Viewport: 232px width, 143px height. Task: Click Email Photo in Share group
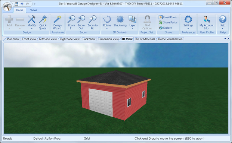click(168, 17)
